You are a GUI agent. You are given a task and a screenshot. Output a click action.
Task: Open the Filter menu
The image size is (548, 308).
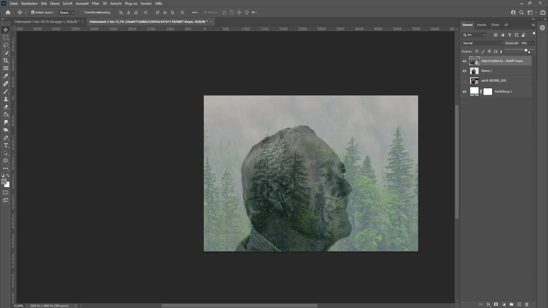[x=95, y=3]
